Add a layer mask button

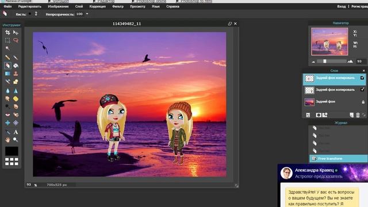tap(319, 115)
